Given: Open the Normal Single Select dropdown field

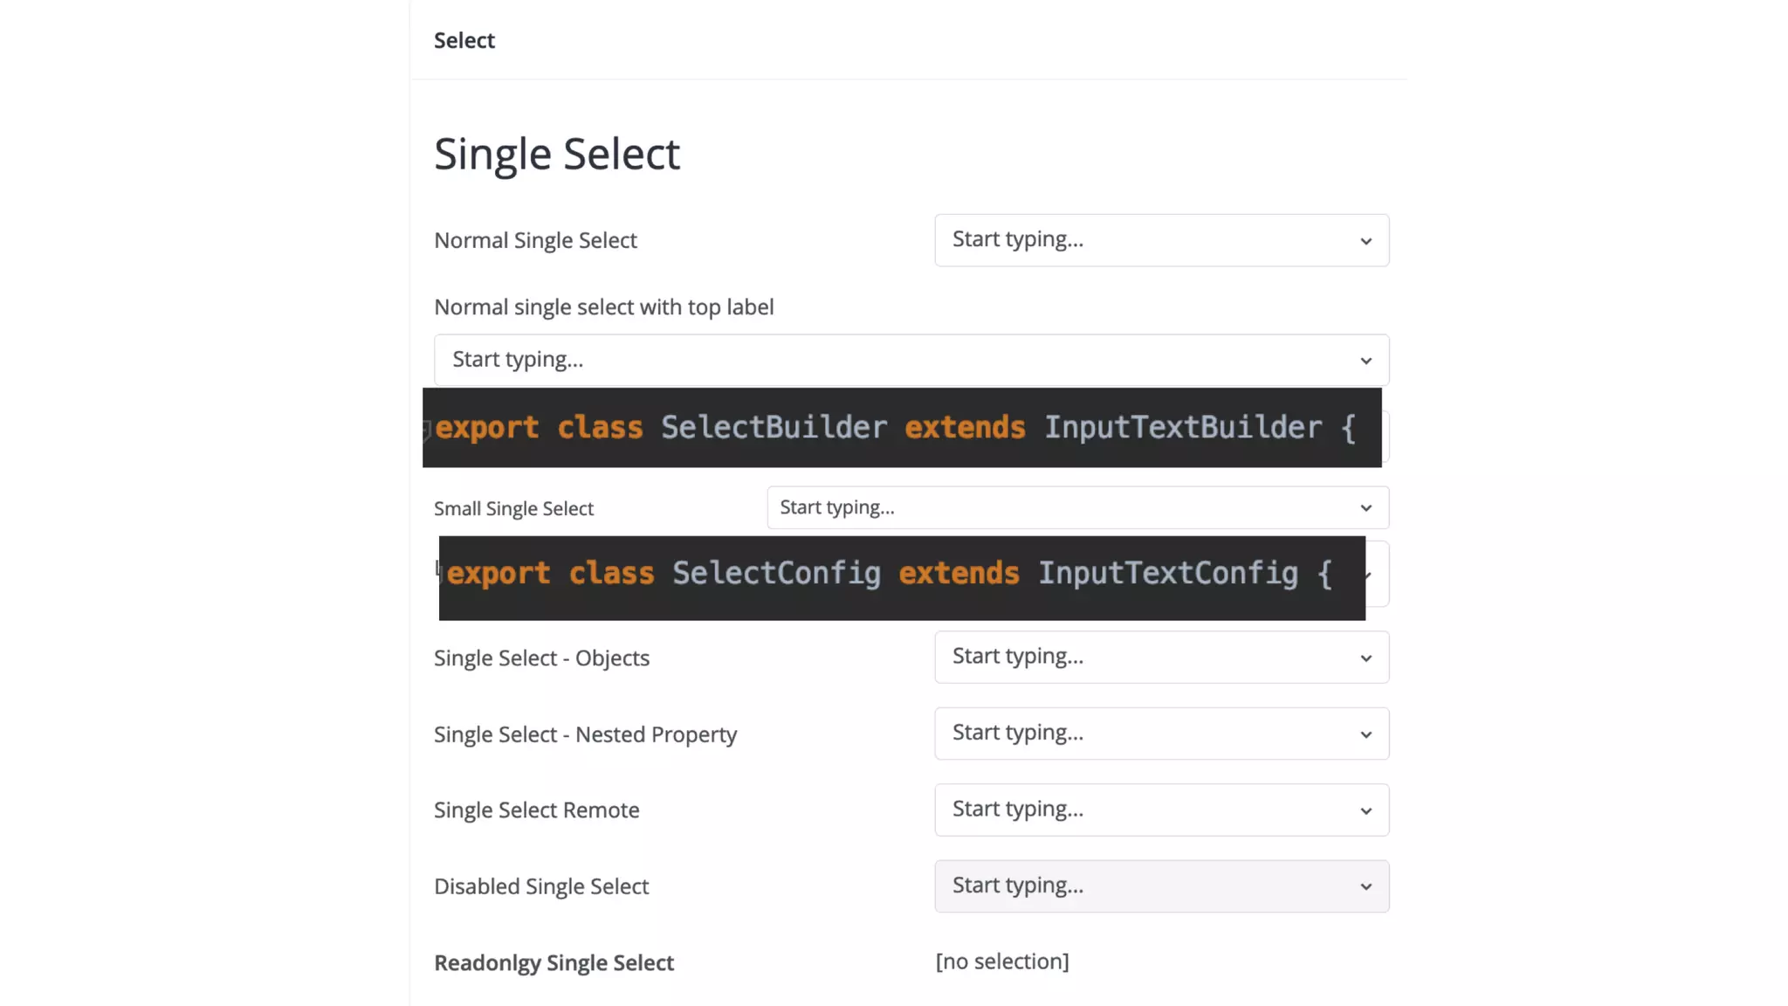Looking at the screenshot, I should [1135, 240].
